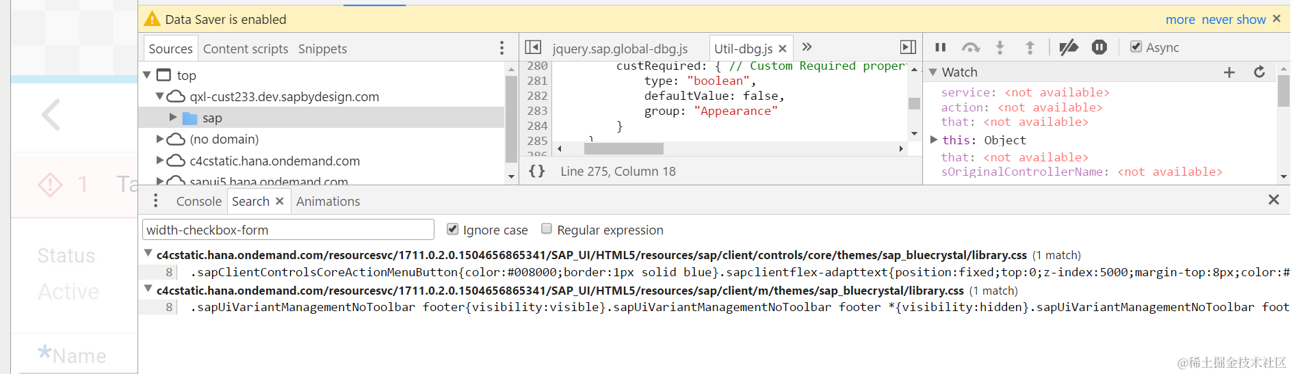Click the 'more' link in Data Saver bar

pos(1180,20)
